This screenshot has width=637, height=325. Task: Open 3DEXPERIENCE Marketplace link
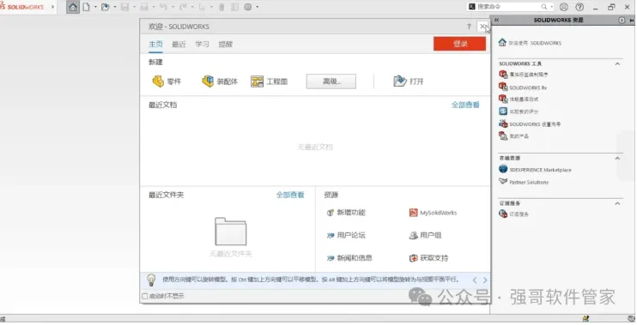pyautogui.click(x=535, y=170)
